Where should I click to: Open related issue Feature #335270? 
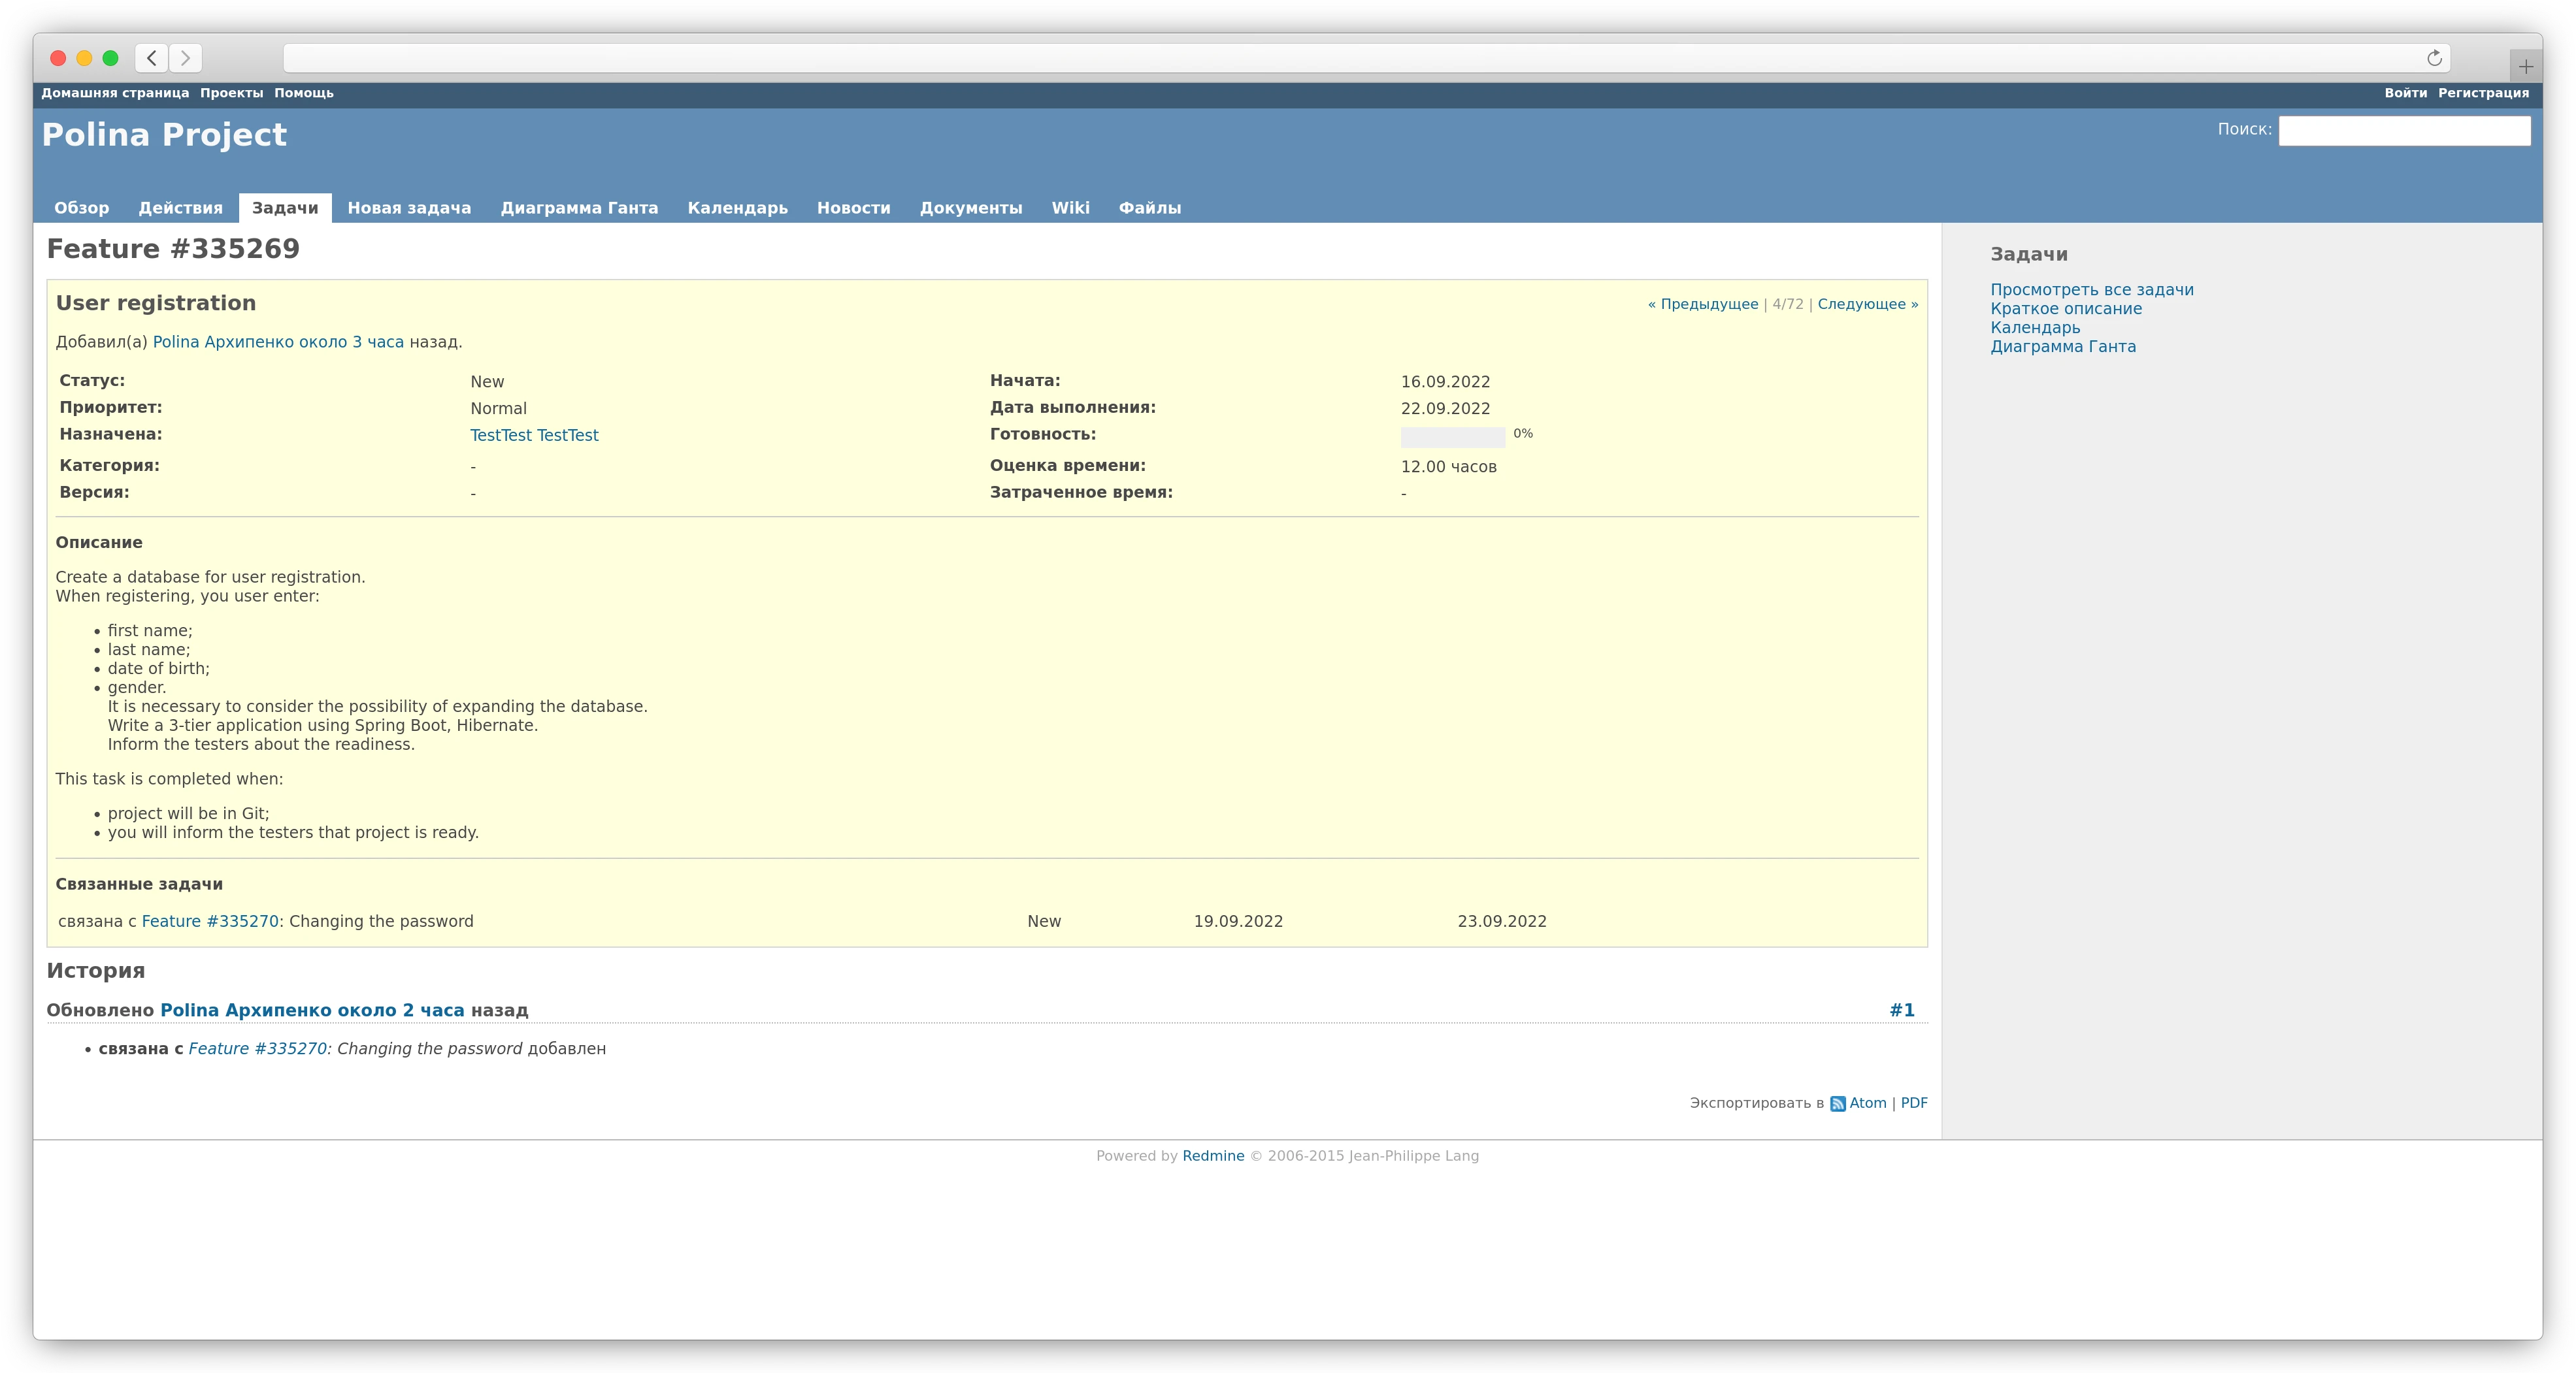(211, 920)
